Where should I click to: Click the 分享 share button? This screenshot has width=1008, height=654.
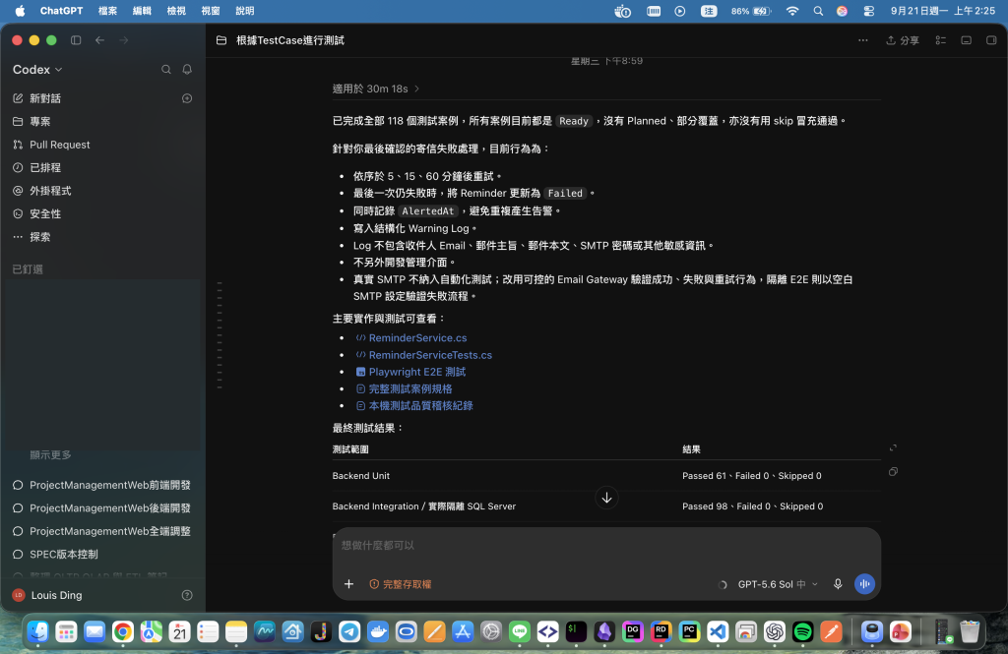[x=903, y=40]
